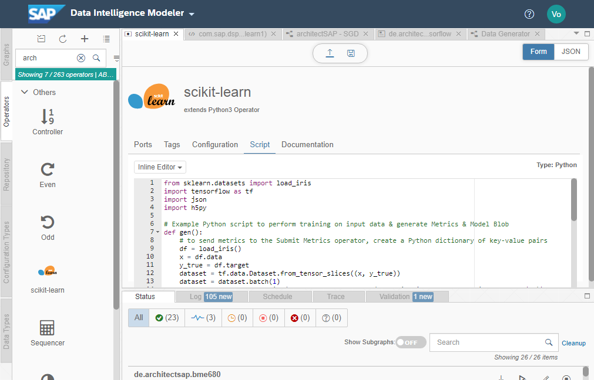Clear the operator search text

pos(81,58)
